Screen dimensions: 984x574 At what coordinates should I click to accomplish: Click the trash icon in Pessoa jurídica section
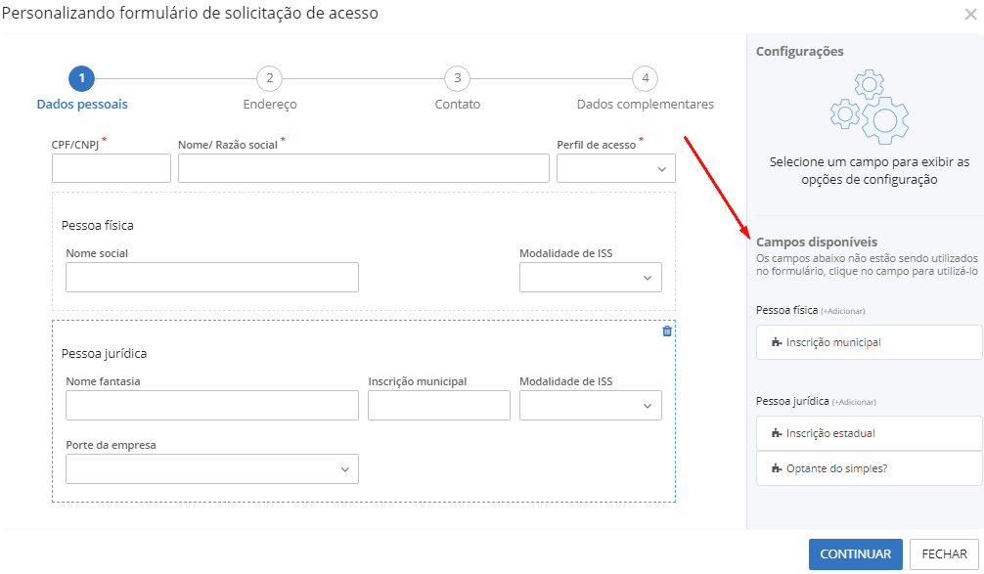667,331
